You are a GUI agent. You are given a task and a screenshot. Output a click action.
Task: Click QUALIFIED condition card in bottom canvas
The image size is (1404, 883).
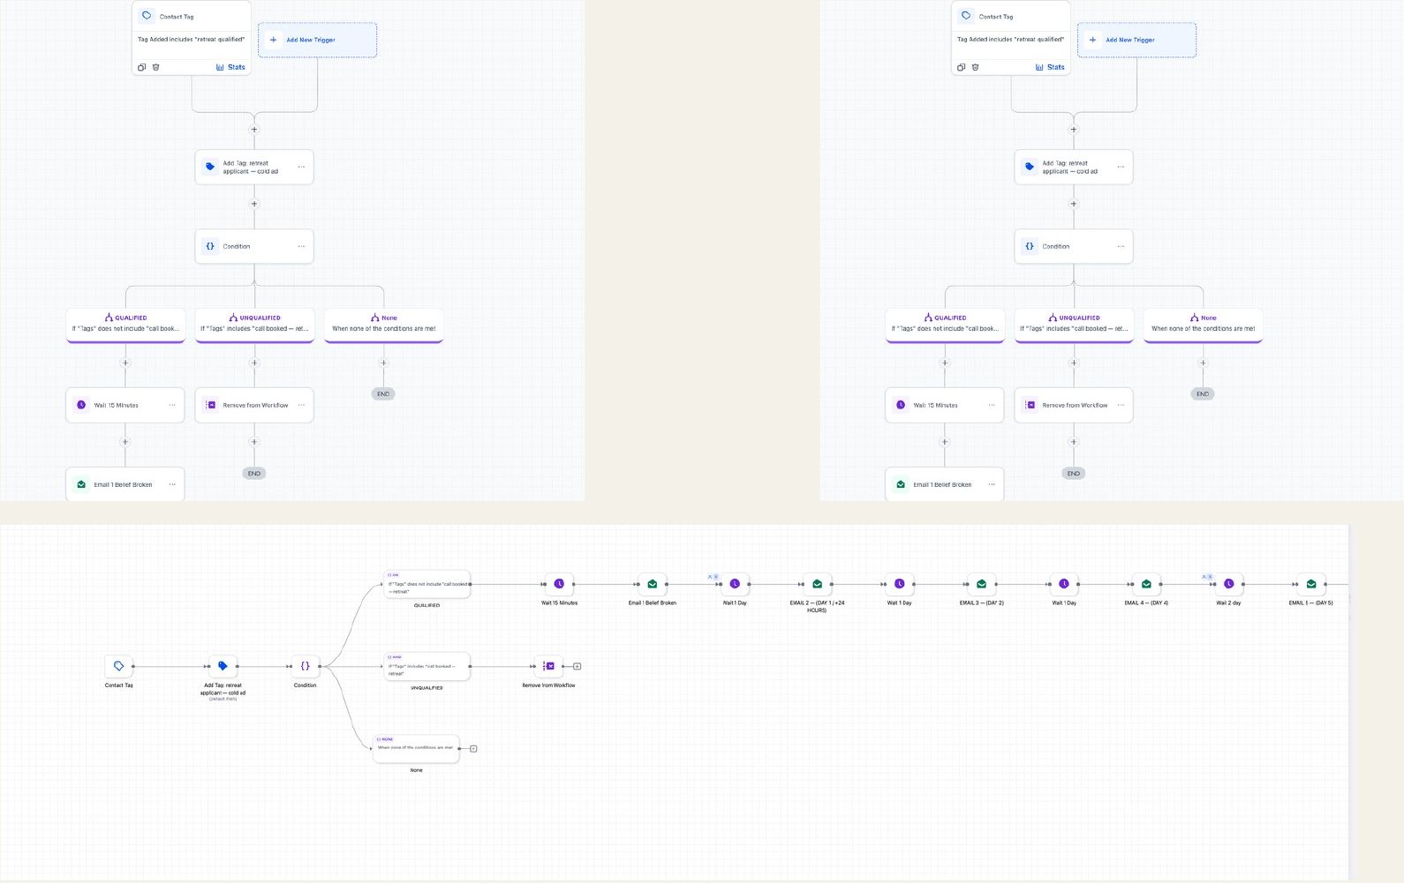click(x=426, y=584)
